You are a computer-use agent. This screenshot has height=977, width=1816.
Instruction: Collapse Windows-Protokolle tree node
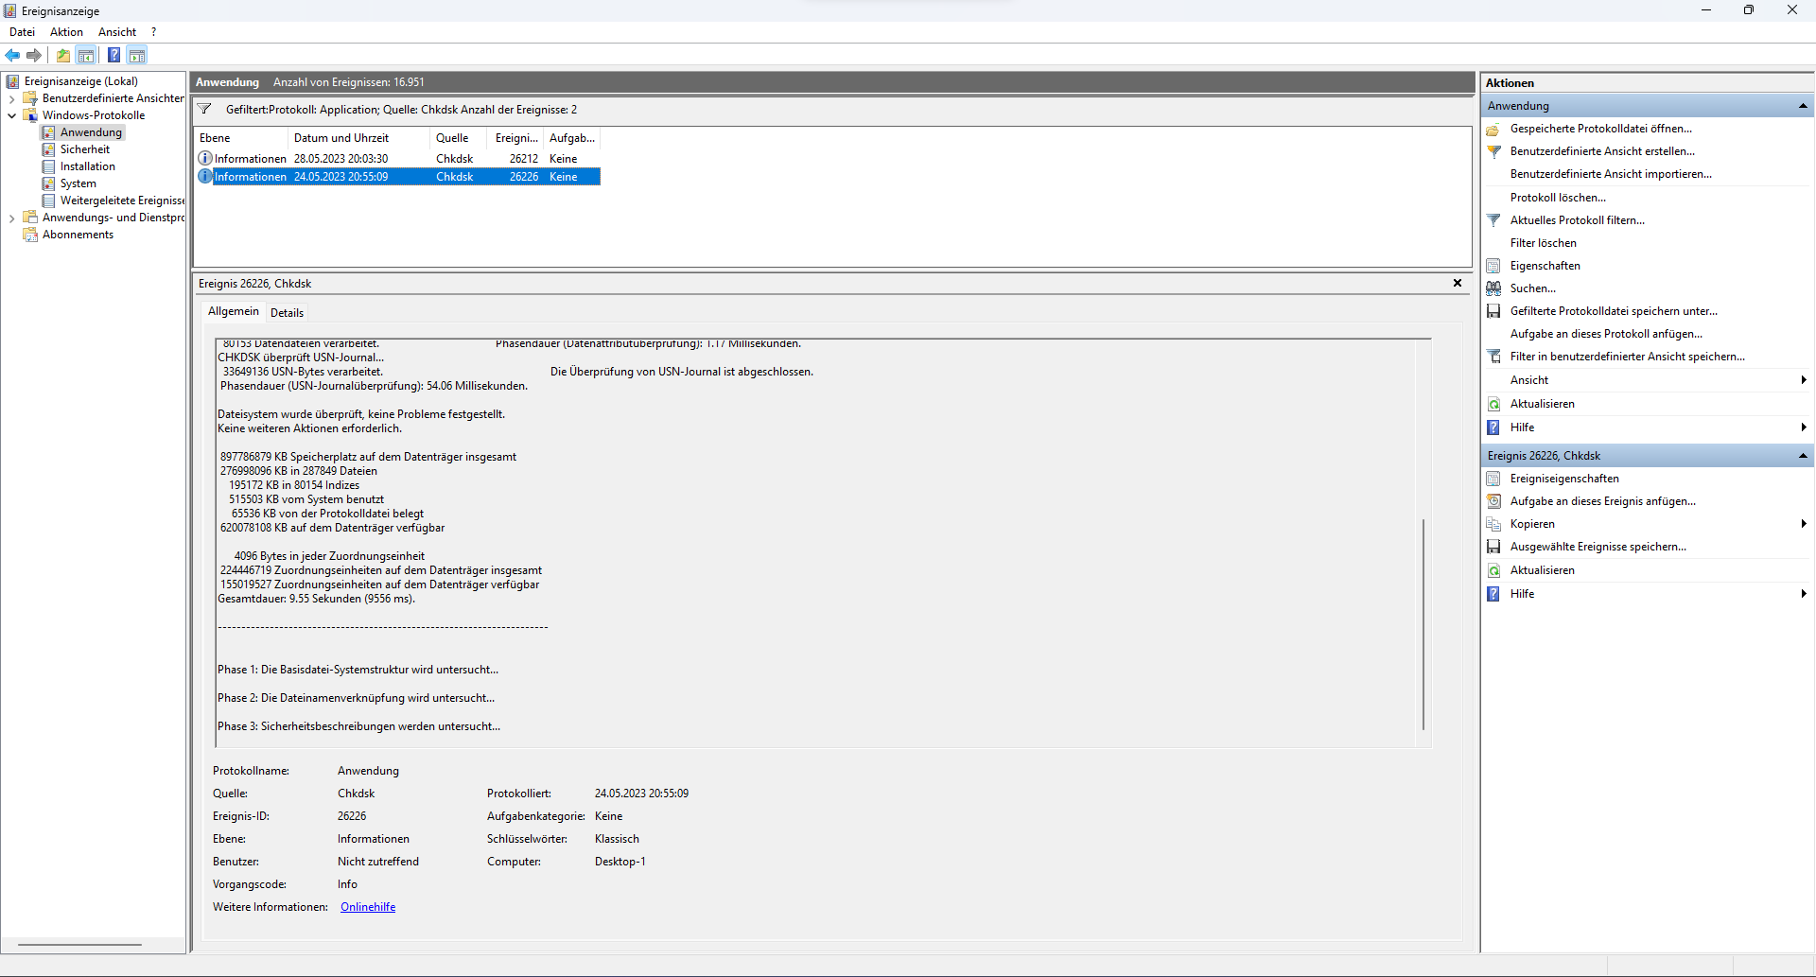click(11, 115)
